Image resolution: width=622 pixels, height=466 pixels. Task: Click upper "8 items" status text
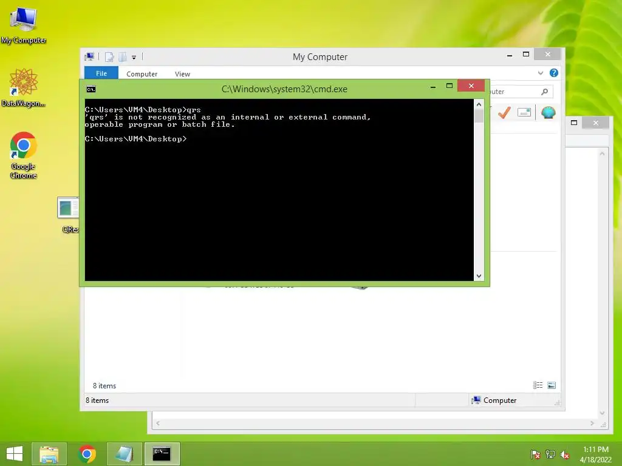[104, 386]
